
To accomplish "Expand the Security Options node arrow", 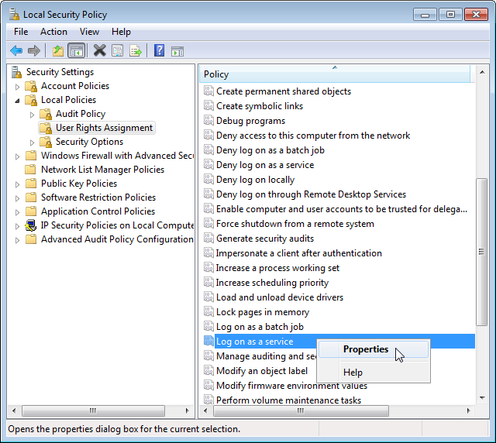I will 32,143.
